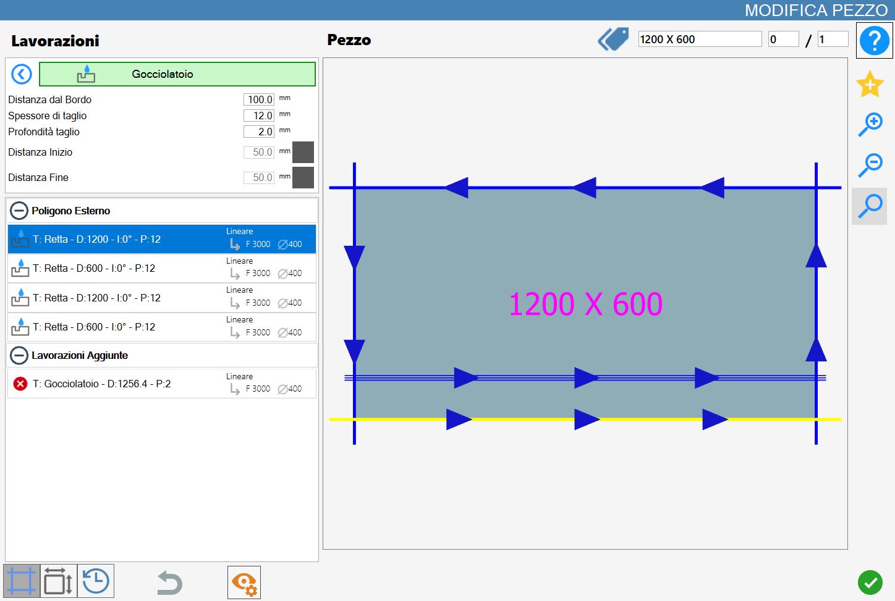Collapse the Lavorazioni Aggiunte section
Viewport: 895px width, 601px height.
pyautogui.click(x=19, y=355)
